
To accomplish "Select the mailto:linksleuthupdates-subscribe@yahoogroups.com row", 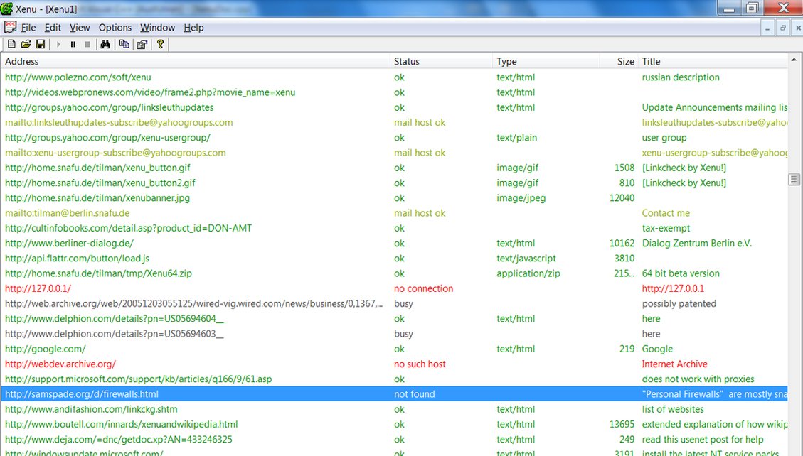I will tap(394, 123).
